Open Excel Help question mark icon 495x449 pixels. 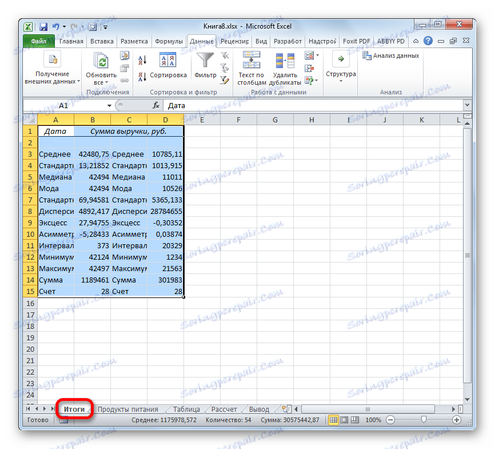pyautogui.click(x=428, y=41)
